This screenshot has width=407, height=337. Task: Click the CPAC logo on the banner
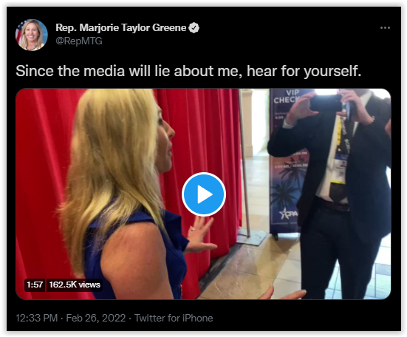289,214
